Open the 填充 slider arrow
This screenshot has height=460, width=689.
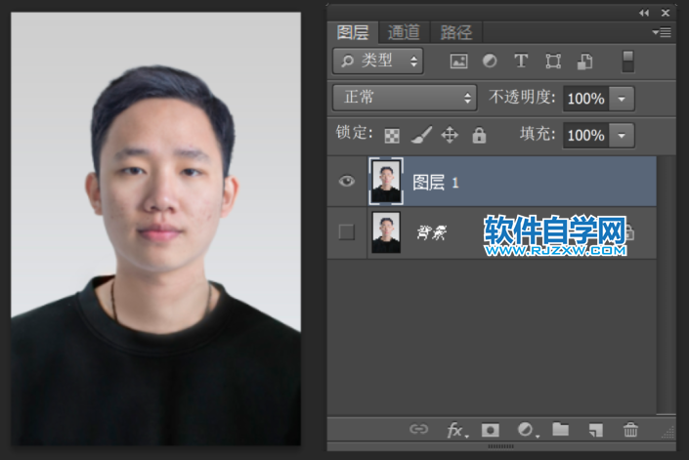click(x=622, y=135)
